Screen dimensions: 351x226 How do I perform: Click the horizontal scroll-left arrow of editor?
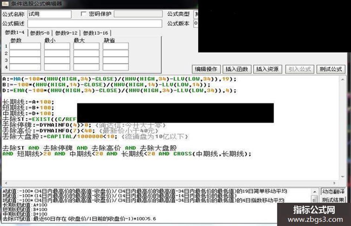tap(6, 183)
